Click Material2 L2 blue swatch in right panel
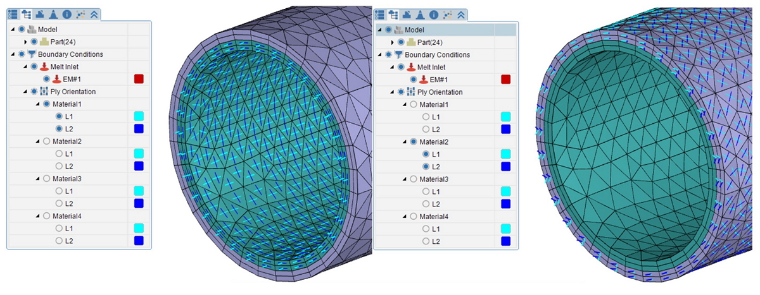 [505, 167]
